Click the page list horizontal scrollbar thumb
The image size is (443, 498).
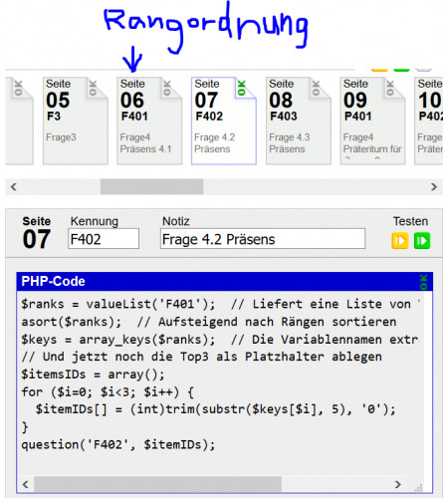[x=152, y=186]
